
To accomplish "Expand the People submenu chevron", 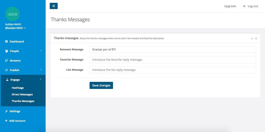I will click(41, 51).
